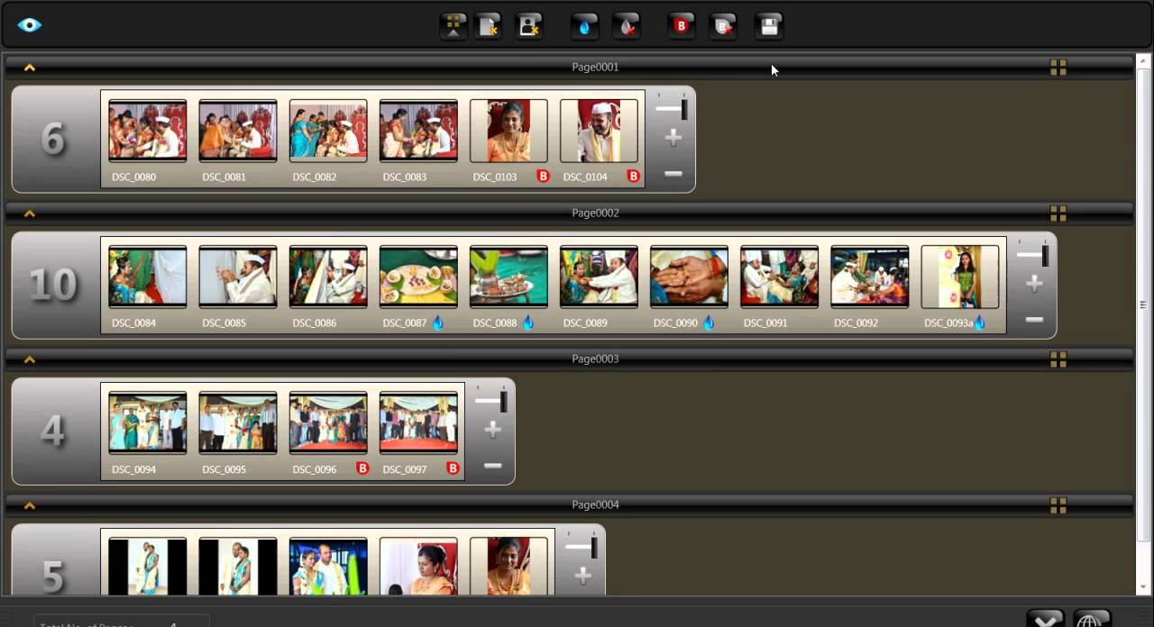Click the vertical scrollbar up arrow
This screenshot has width=1154, height=627.
click(1144, 60)
